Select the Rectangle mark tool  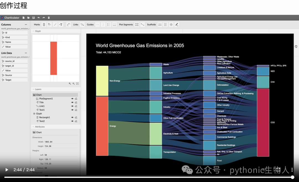click(44, 24)
